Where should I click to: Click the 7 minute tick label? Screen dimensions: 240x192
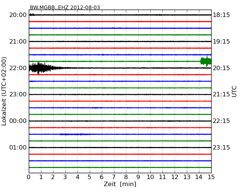tap(114, 177)
